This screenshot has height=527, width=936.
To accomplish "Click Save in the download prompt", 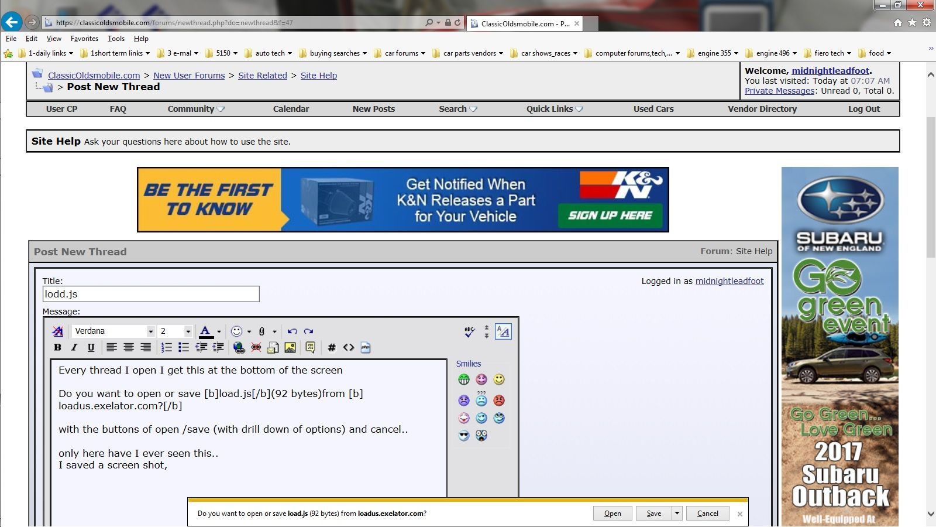I will pos(654,514).
